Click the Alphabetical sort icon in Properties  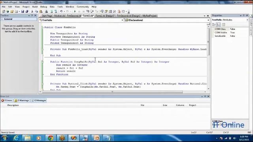pyautogui.click(x=218, y=24)
